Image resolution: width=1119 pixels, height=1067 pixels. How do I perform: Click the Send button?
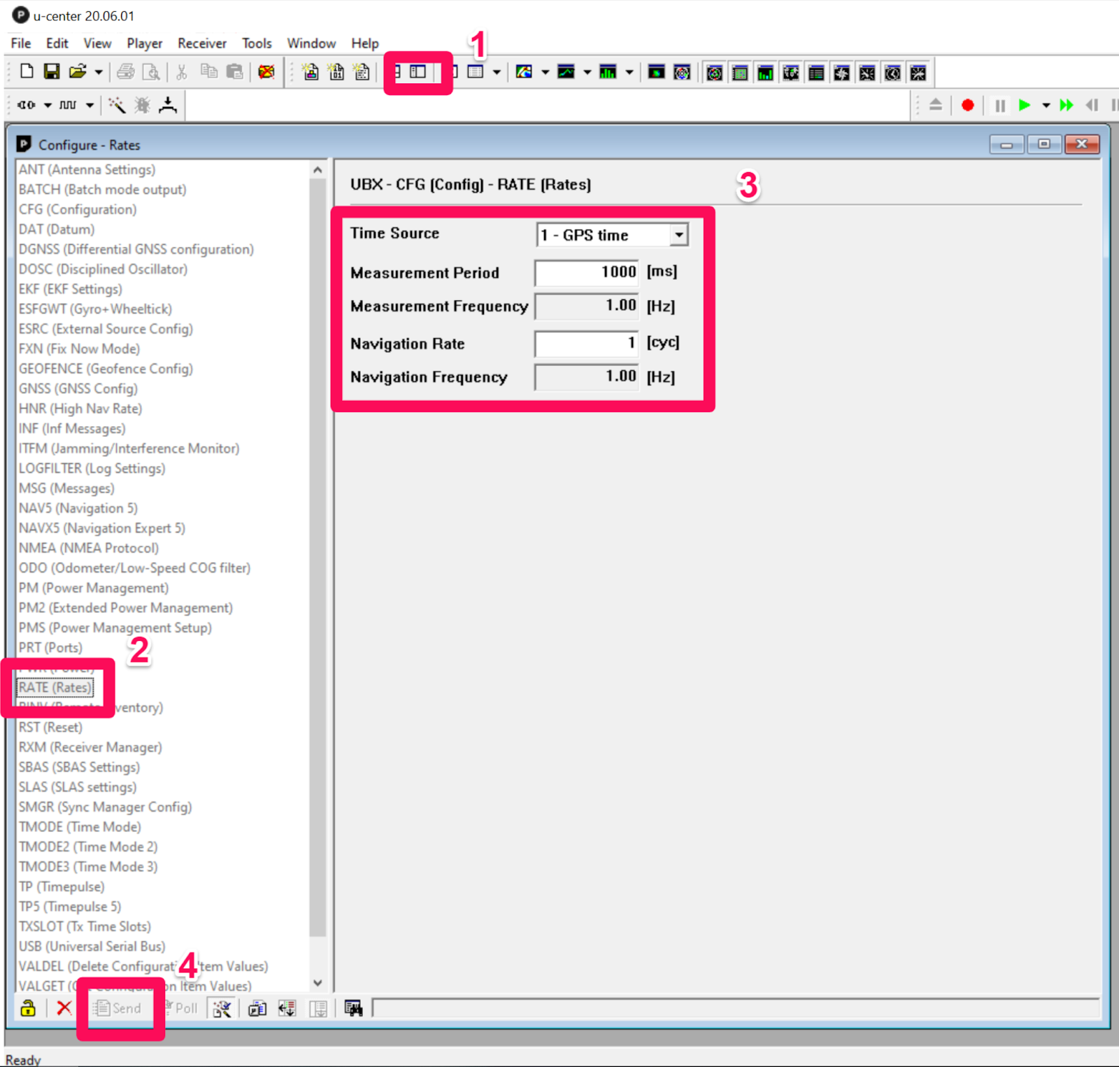point(118,1008)
